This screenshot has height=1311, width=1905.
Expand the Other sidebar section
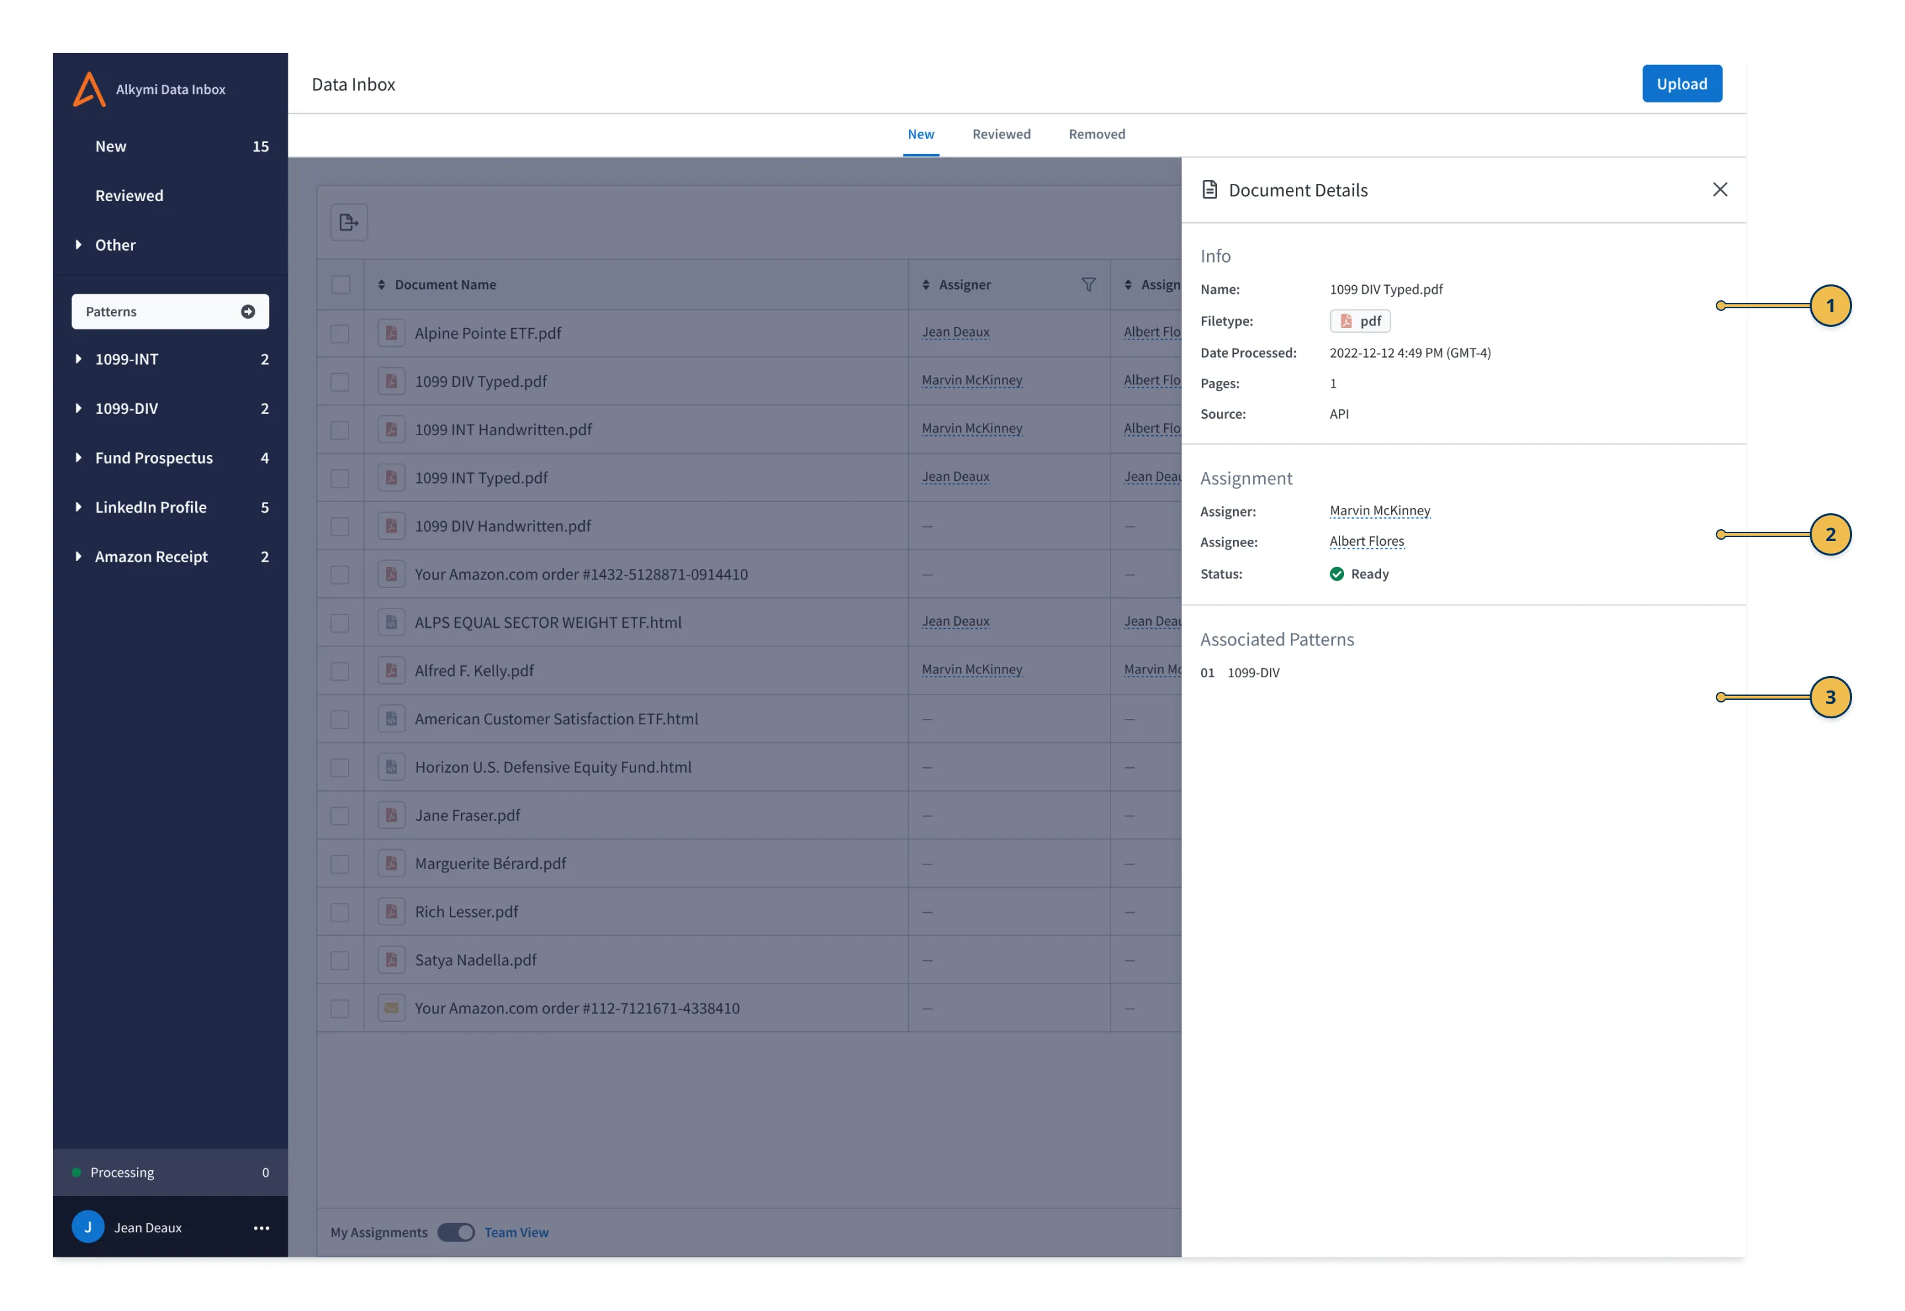(78, 245)
